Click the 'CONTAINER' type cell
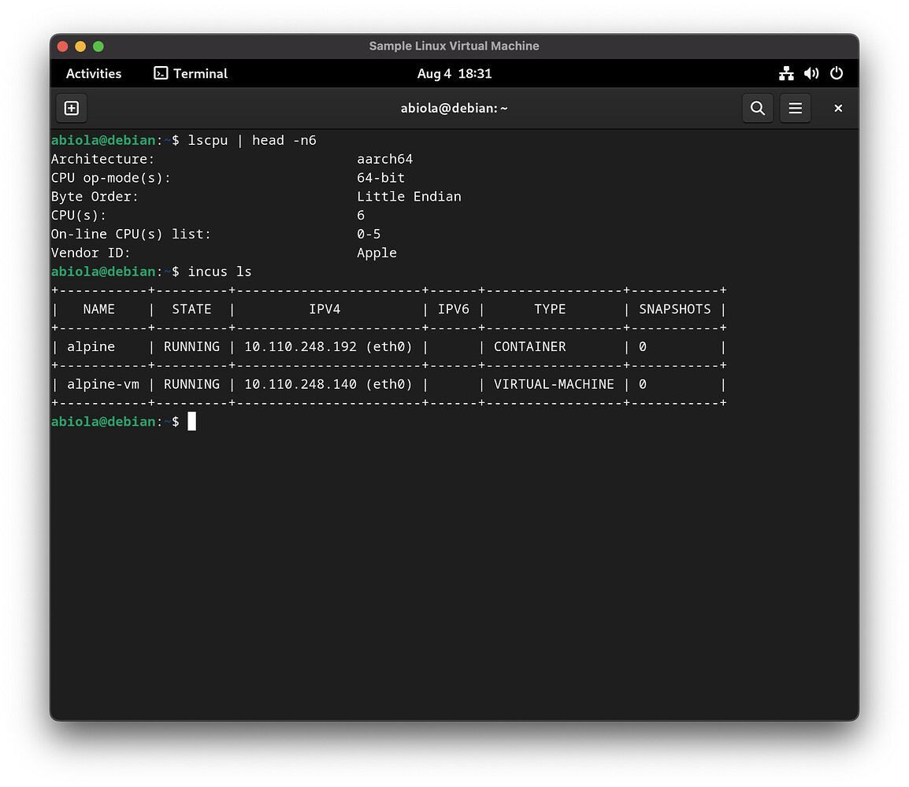The width and height of the screenshot is (909, 787). 530,347
